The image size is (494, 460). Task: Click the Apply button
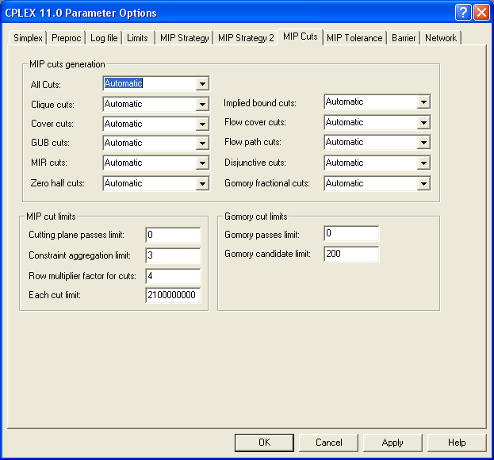coord(393,443)
